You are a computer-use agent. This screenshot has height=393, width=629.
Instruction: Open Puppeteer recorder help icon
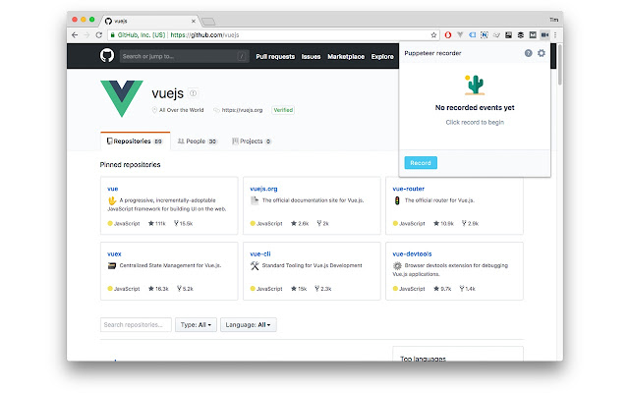528,53
